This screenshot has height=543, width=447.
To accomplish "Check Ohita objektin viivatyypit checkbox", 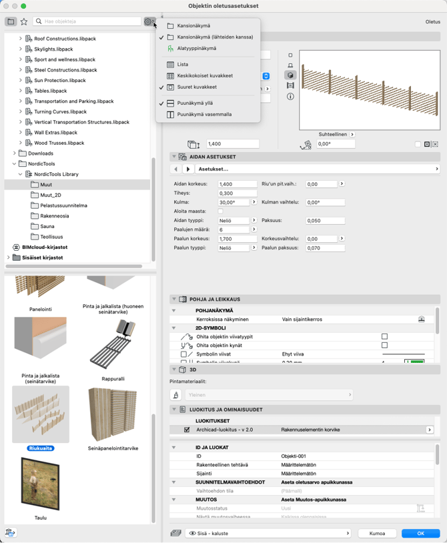I will click(384, 337).
